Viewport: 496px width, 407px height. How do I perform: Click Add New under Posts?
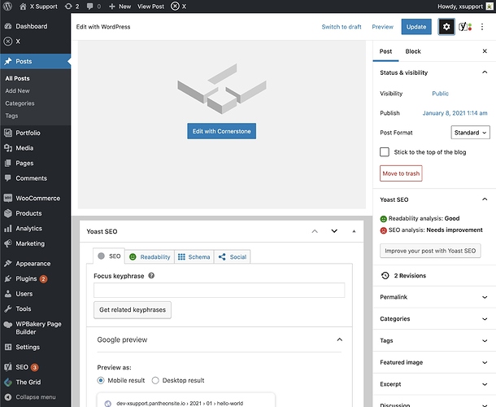17,90
